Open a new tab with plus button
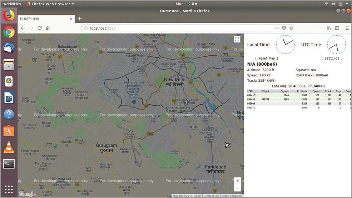The height and width of the screenshot is (198, 352). (x=80, y=19)
